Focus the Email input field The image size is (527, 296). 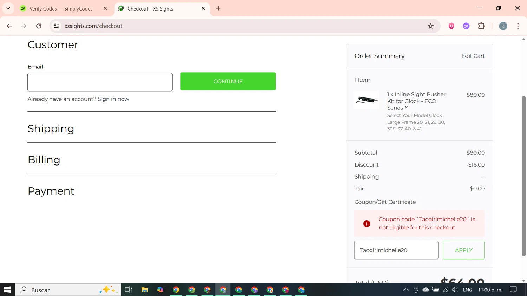pos(100,82)
